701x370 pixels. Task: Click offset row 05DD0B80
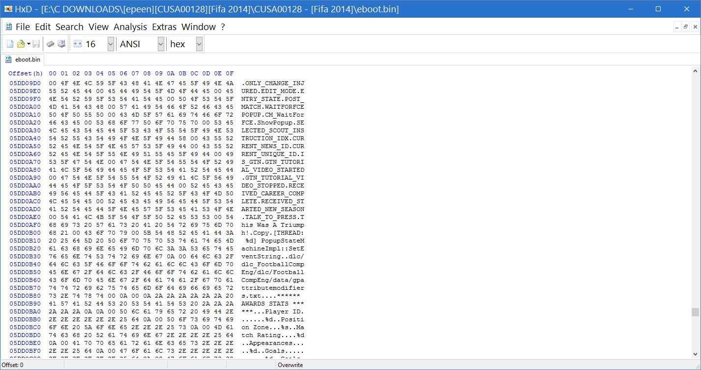25,296
